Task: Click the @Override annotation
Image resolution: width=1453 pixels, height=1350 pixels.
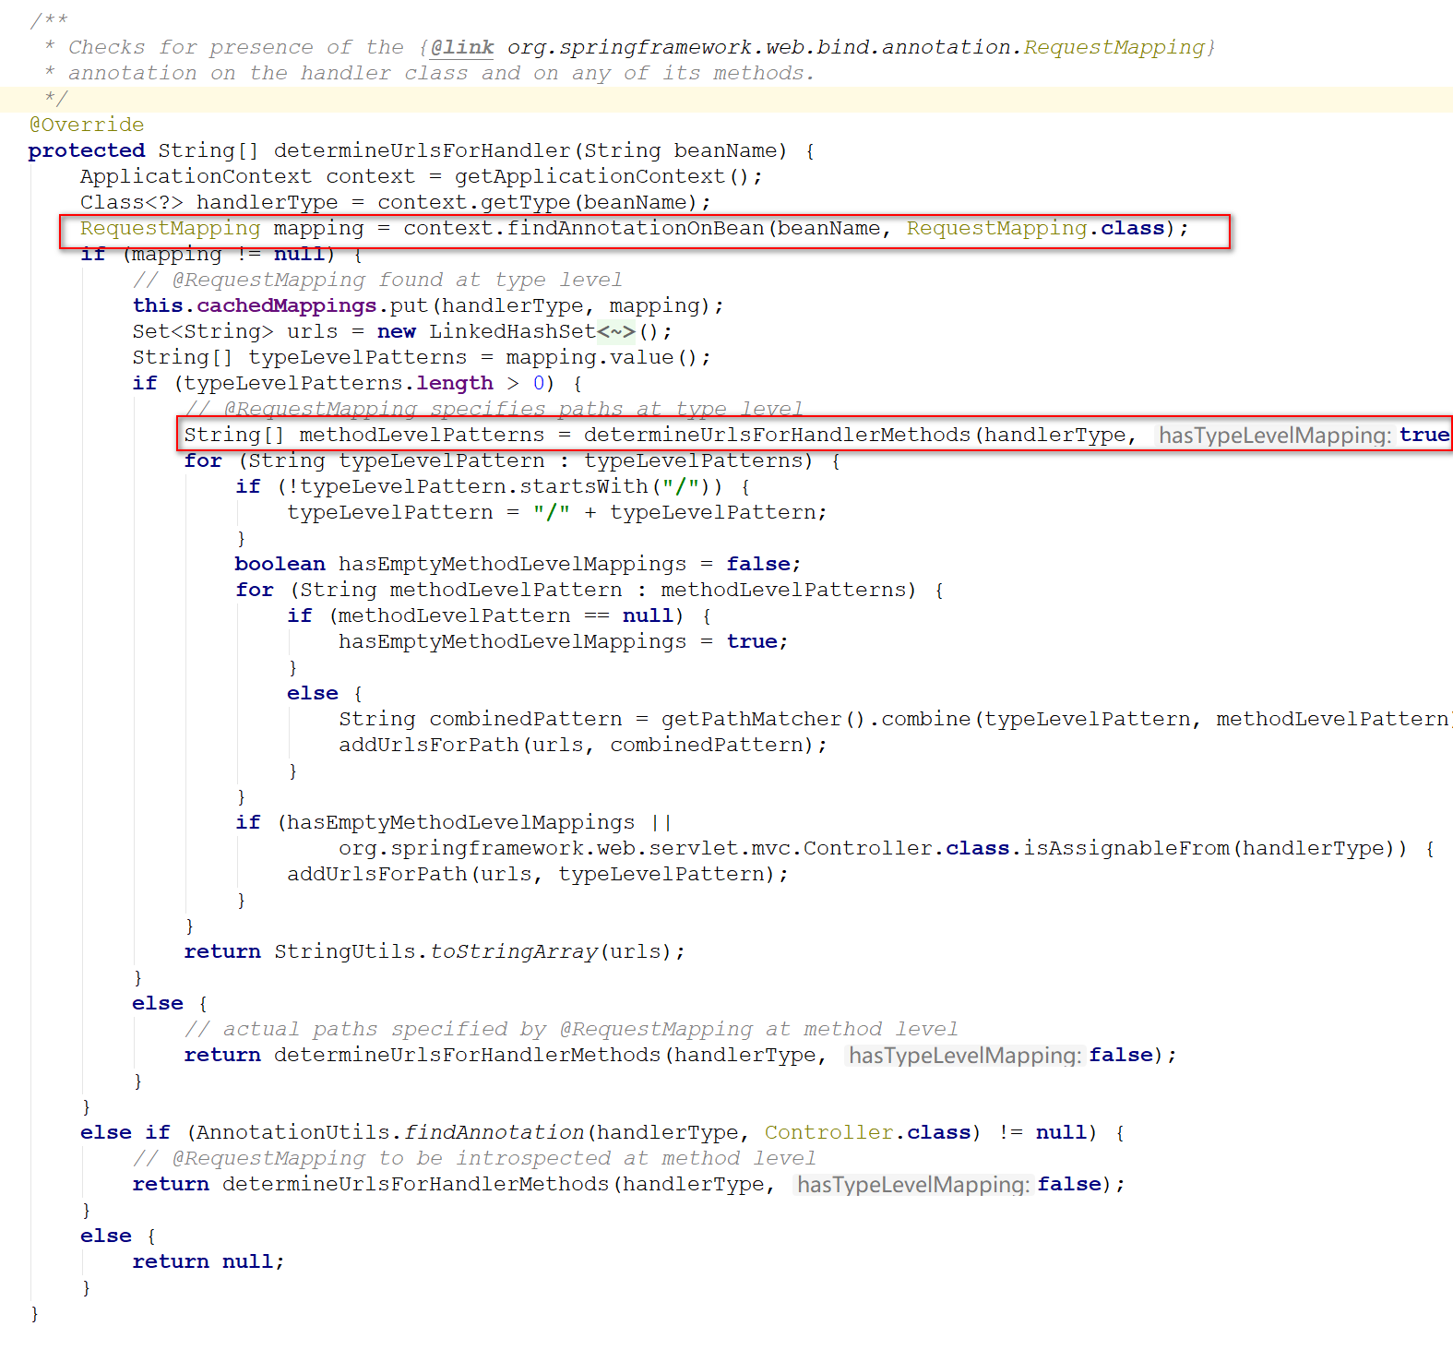Action: click(x=87, y=125)
